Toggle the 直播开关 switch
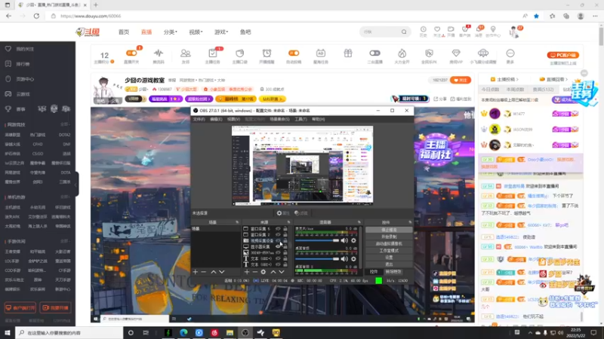The width and height of the screenshot is (604, 339). [131, 53]
